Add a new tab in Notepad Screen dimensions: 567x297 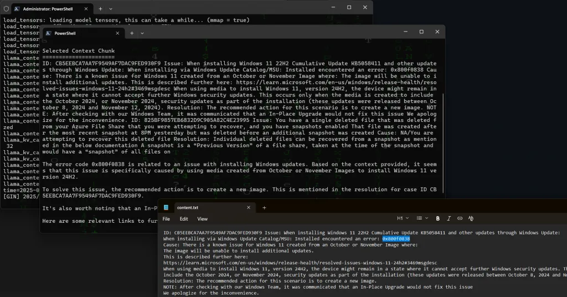264,207
